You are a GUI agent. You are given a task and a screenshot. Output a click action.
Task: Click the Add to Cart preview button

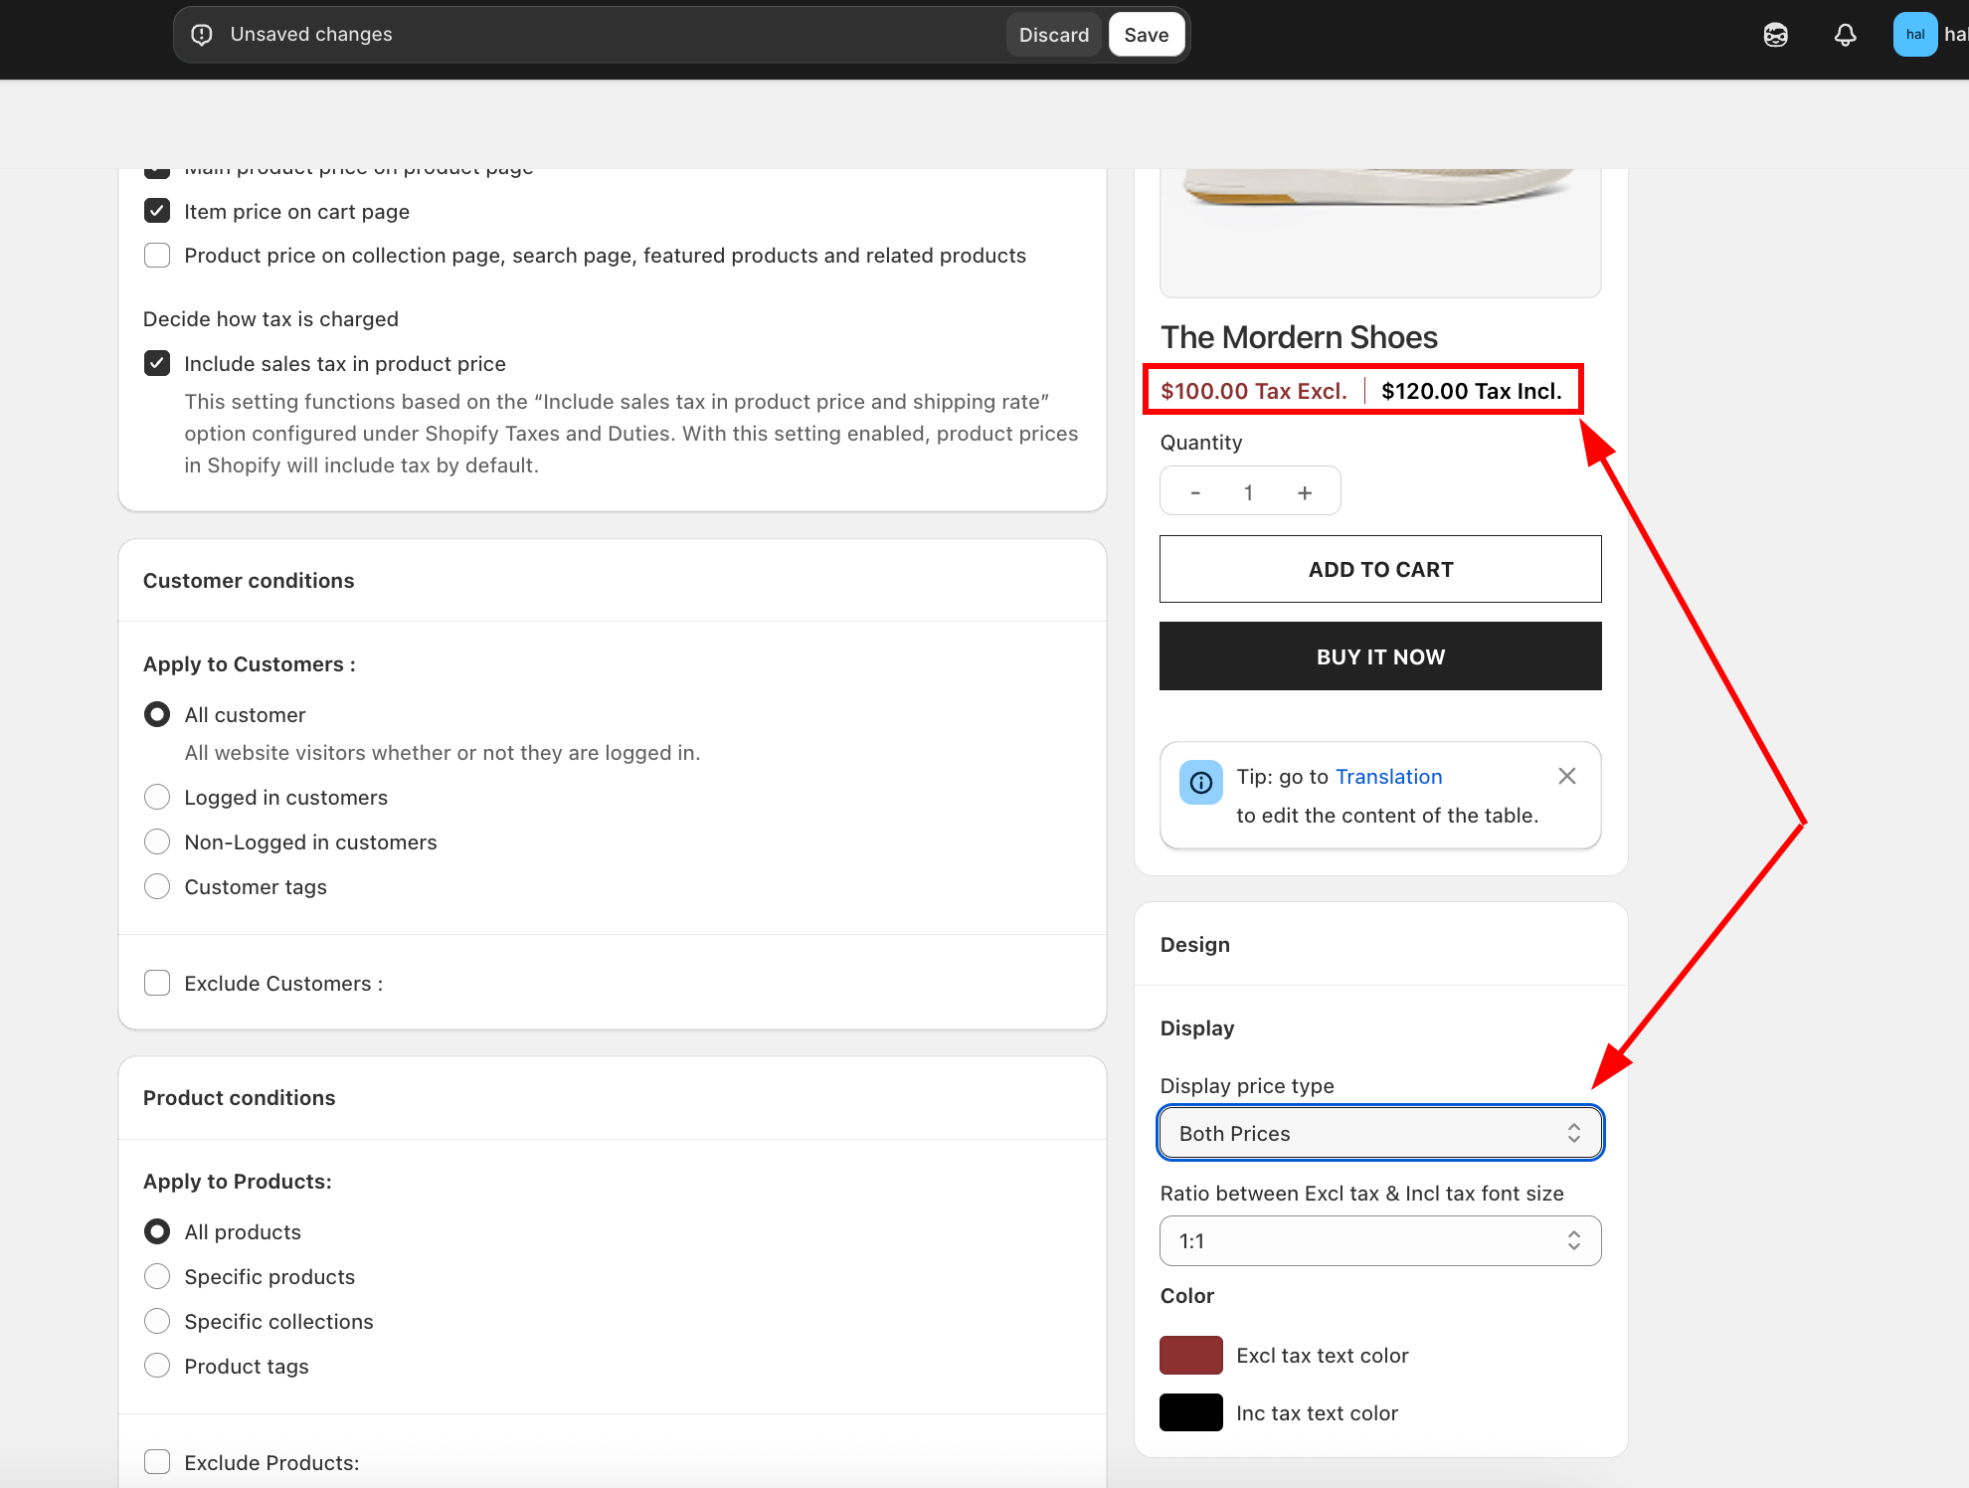(1379, 569)
